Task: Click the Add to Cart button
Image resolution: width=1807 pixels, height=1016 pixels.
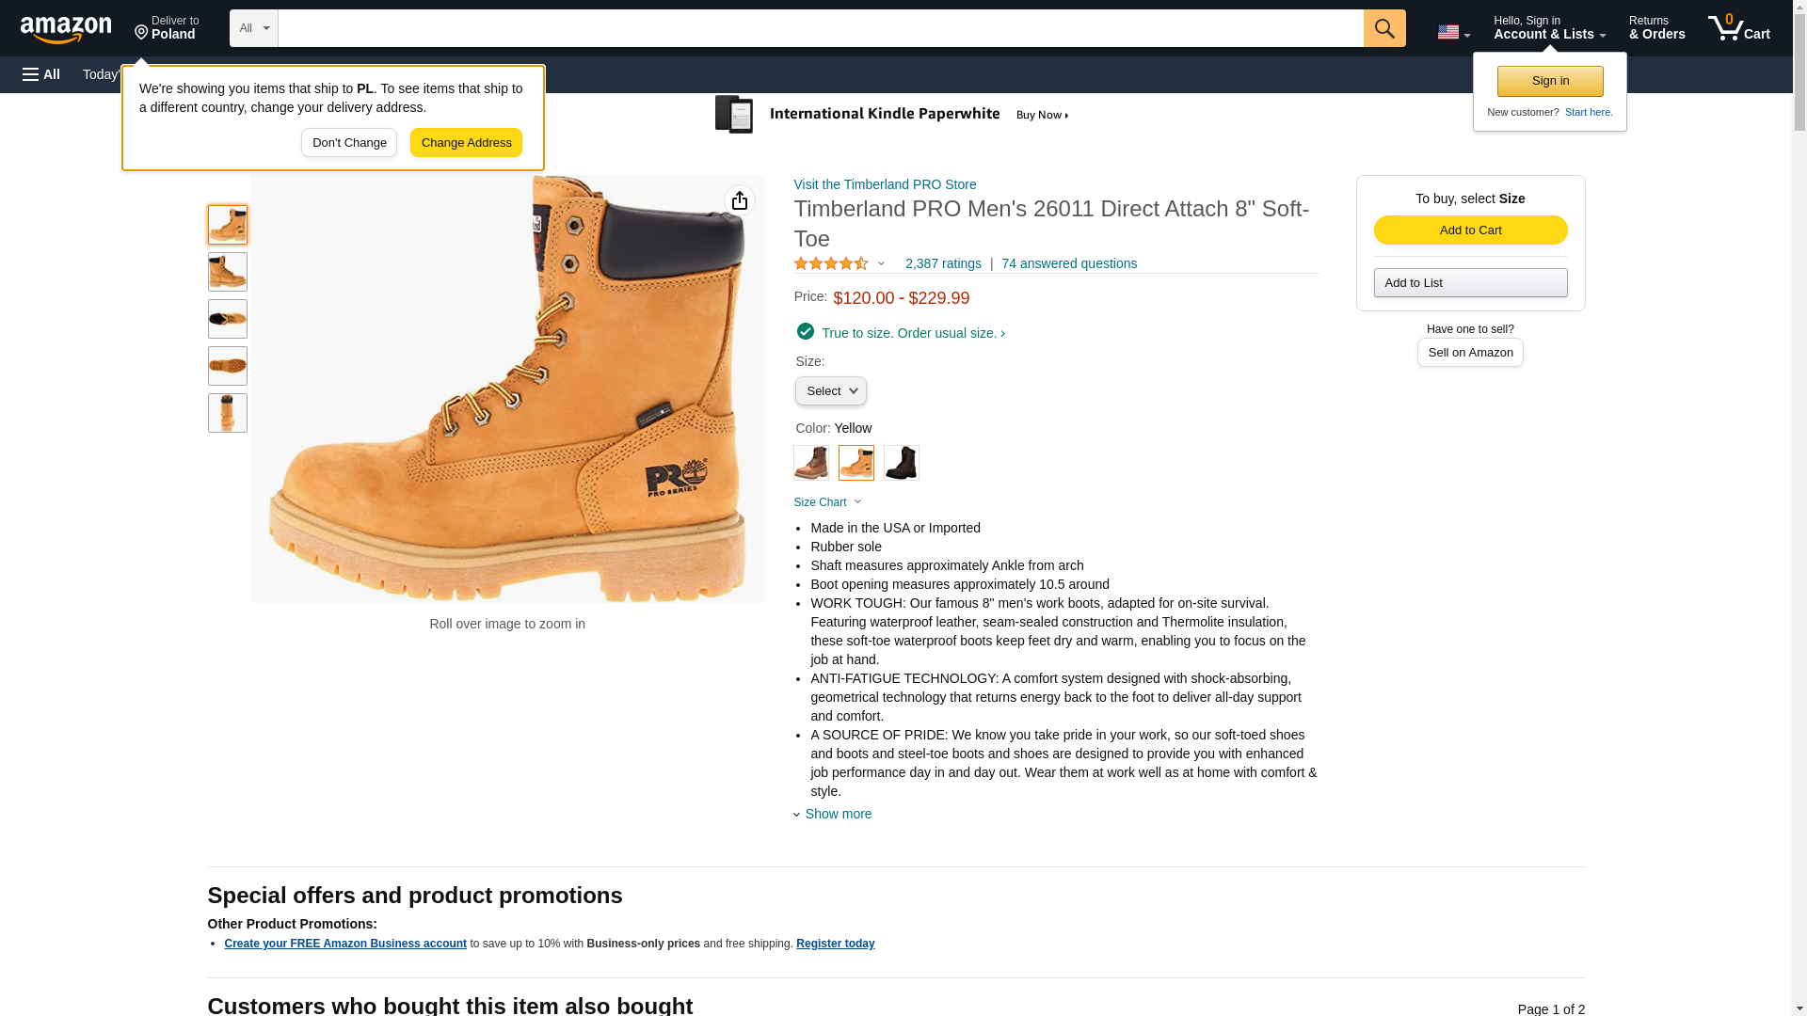Action: (1470, 230)
